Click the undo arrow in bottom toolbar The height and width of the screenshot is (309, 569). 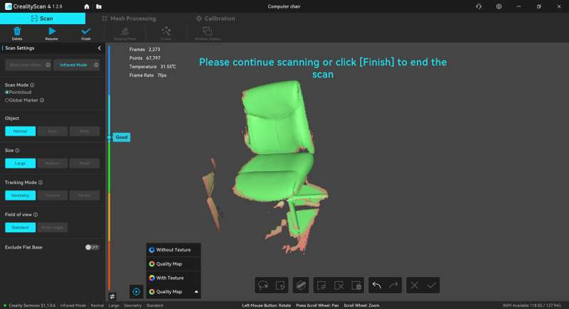[377, 285]
